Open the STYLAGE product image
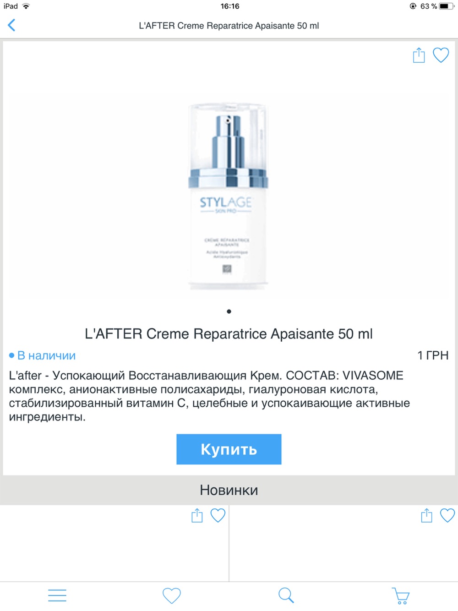The height and width of the screenshot is (611, 458). click(x=229, y=196)
